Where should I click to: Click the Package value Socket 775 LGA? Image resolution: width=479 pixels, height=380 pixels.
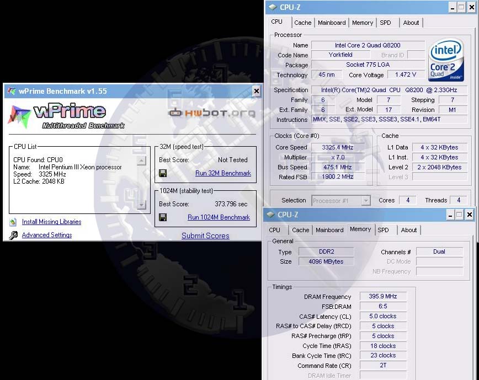click(x=368, y=65)
